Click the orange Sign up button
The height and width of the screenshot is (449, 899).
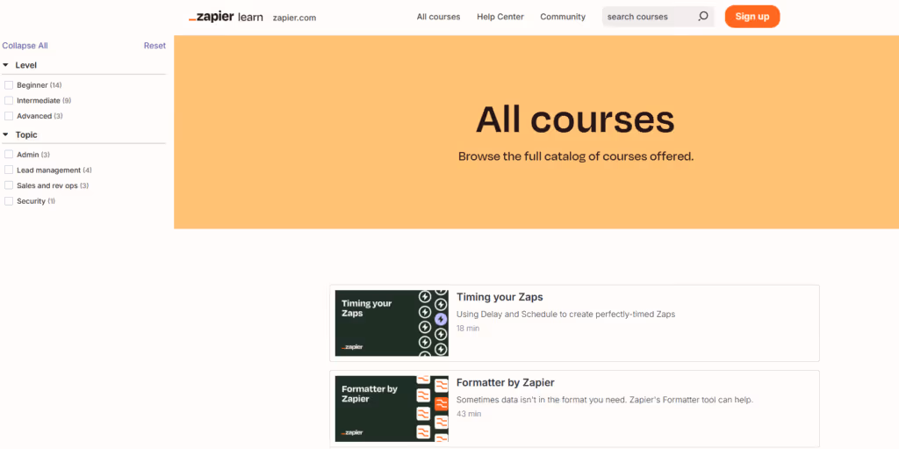tap(752, 17)
